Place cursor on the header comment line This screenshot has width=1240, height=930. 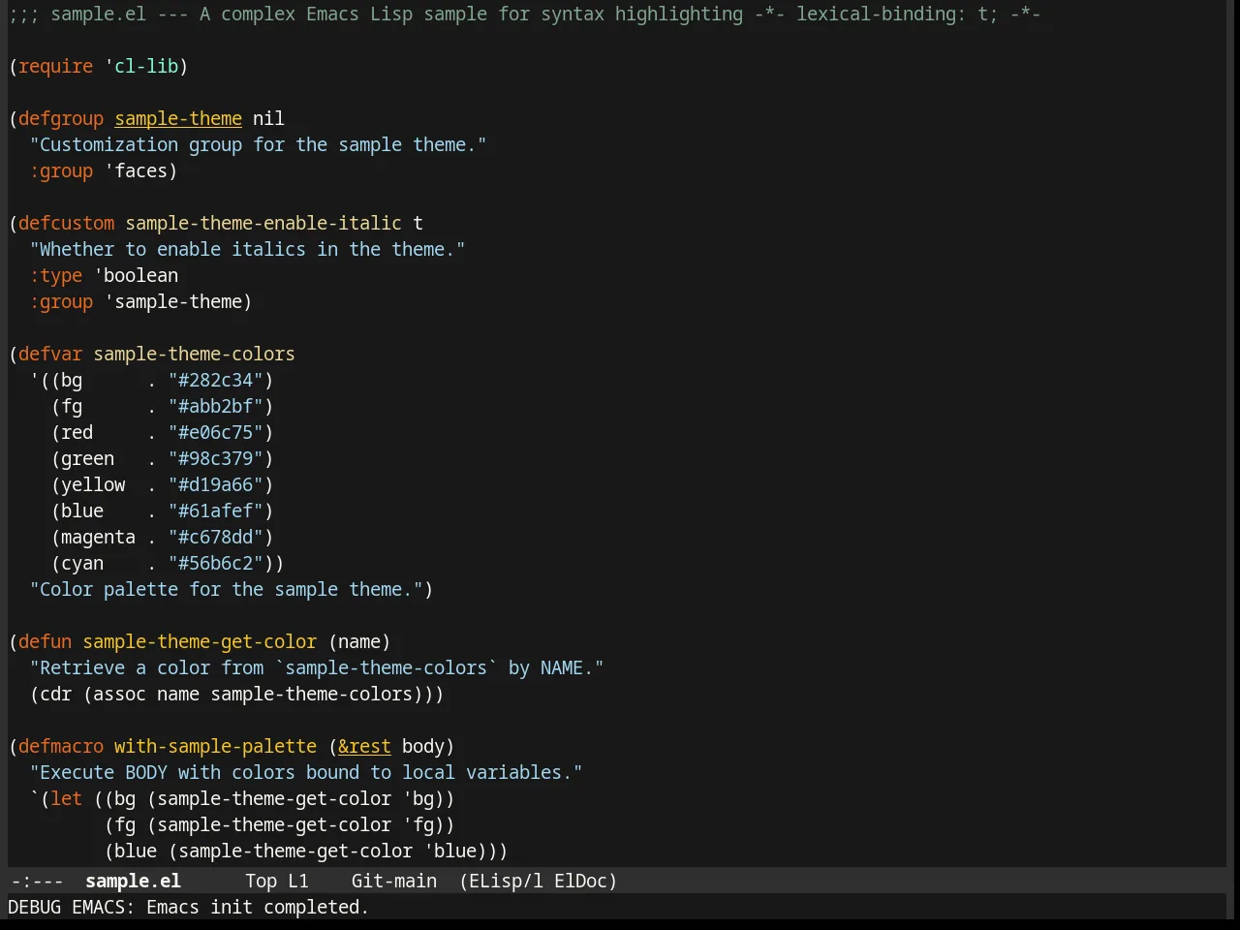[524, 14]
